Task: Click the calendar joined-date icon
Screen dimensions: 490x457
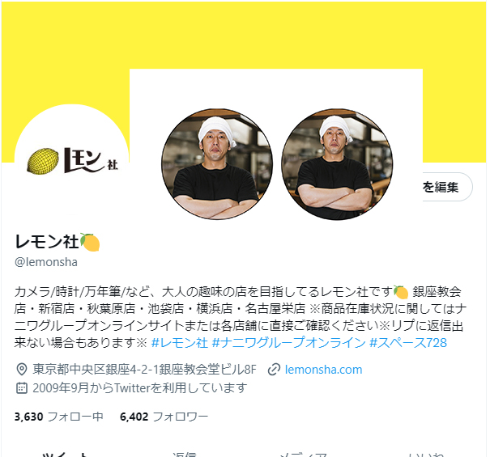Action: click(21, 387)
